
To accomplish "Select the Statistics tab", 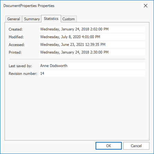I will 51,19.
